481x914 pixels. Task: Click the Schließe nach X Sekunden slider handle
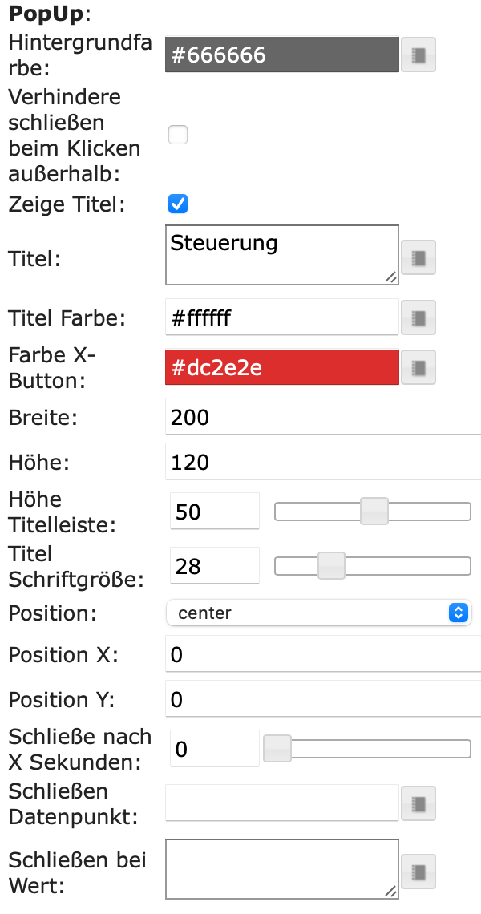[x=277, y=749]
